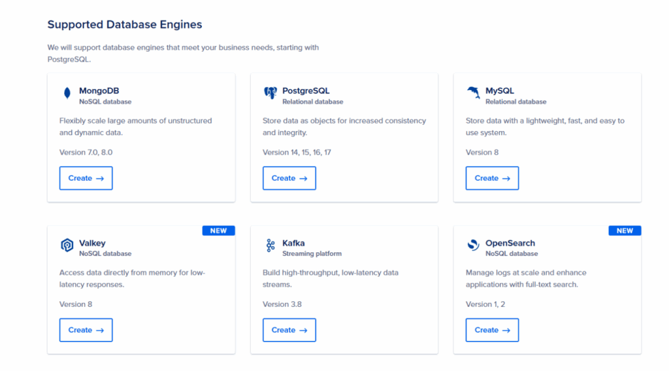Click 'Relational database' subtitle under PostgreSQL

[x=313, y=102]
